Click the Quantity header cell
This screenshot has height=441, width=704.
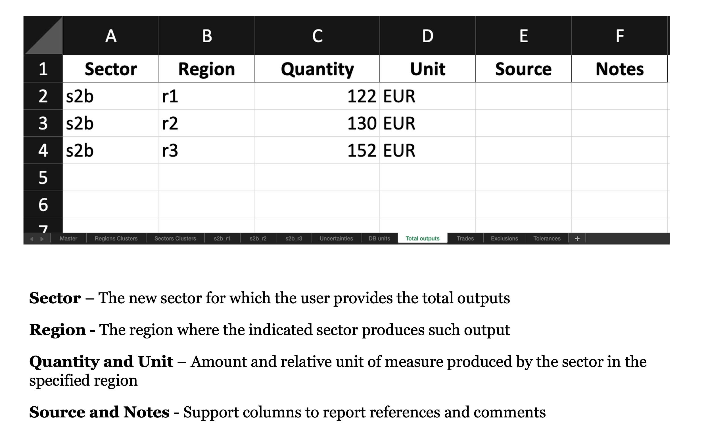click(317, 69)
